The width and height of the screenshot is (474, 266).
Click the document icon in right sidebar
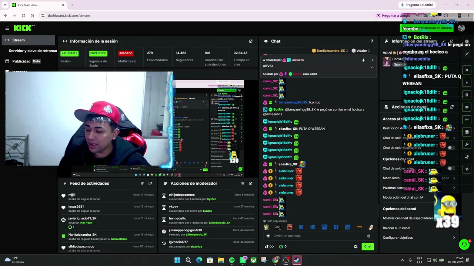click(467, 95)
